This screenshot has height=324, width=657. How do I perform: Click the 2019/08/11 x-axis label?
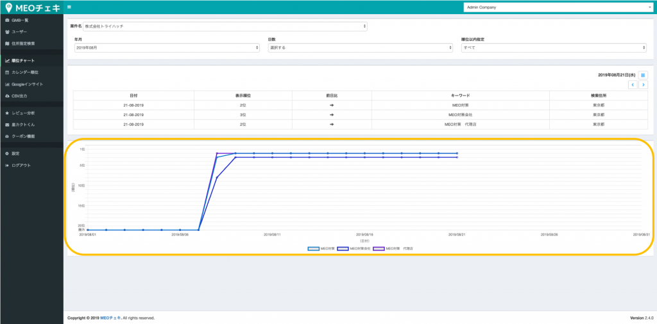click(x=272, y=235)
